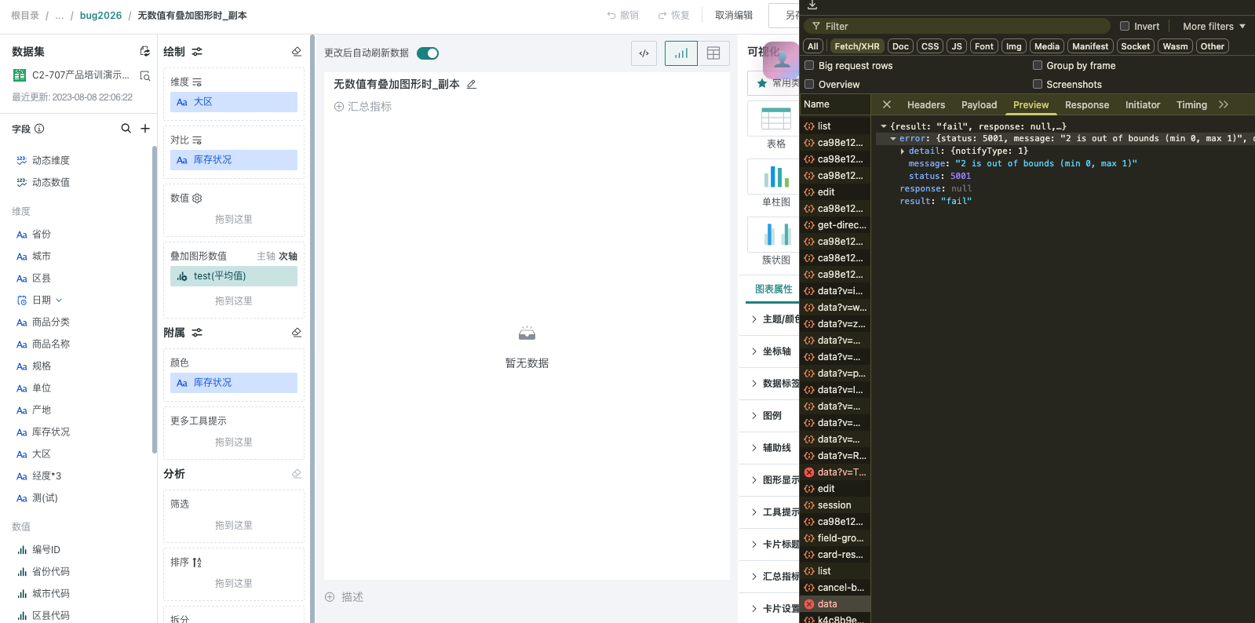Screen dimensions: 1255x623
Task: Toggle 更改后自动刷新数据 switch
Action: coord(428,53)
